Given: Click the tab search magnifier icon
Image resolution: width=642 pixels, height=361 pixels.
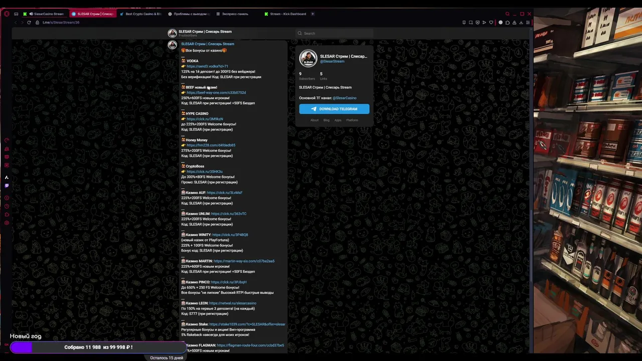Looking at the screenshot, I should pyautogui.click(x=508, y=14).
